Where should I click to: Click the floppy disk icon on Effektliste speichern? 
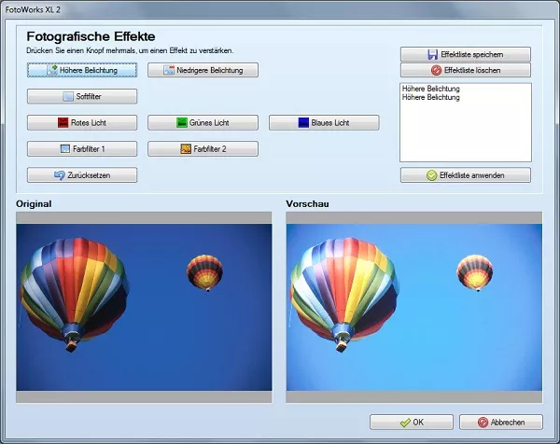point(432,54)
